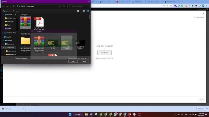Open Chrome three-dot menu

click(207, 6)
